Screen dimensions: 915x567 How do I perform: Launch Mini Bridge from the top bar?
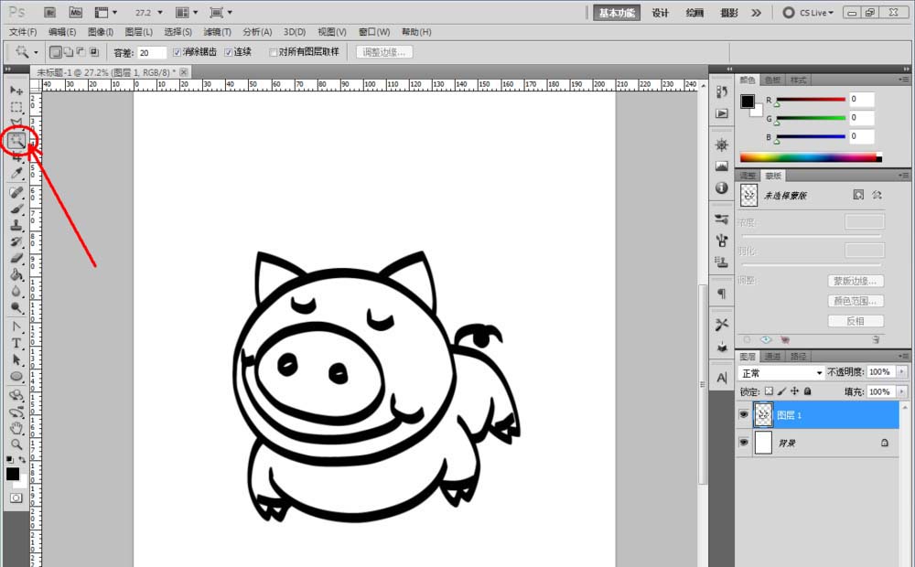75,12
